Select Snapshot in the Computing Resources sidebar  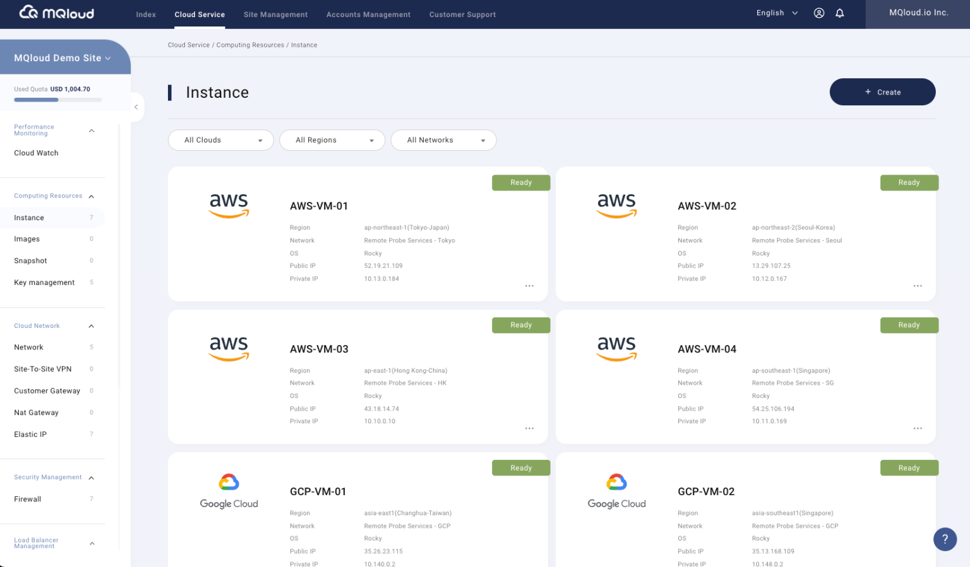pos(30,260)
